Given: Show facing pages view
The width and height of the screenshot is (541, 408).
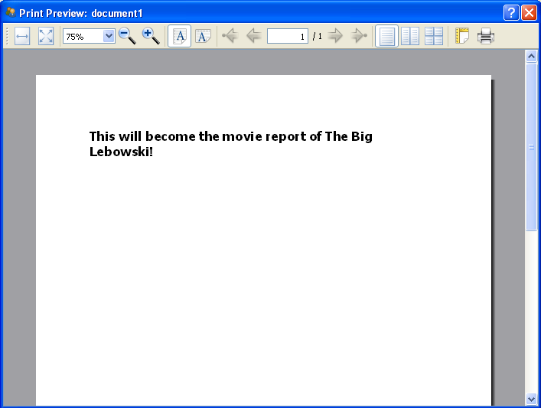Looking at the screenshot, I should [x=410, y=36].
